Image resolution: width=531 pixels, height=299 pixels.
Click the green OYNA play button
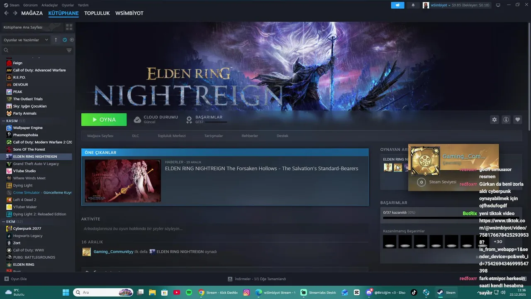coord(104,120)
